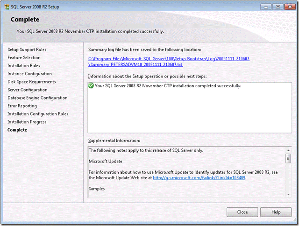Image resolution: width=299 pixels, height=226 pixels.
Task: Click the Microsoft Update heading text
Action: pyautogui.click(x=106, y=161)
